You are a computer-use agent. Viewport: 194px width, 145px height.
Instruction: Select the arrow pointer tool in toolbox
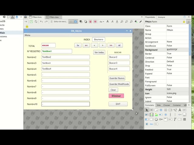pos(147,110)
